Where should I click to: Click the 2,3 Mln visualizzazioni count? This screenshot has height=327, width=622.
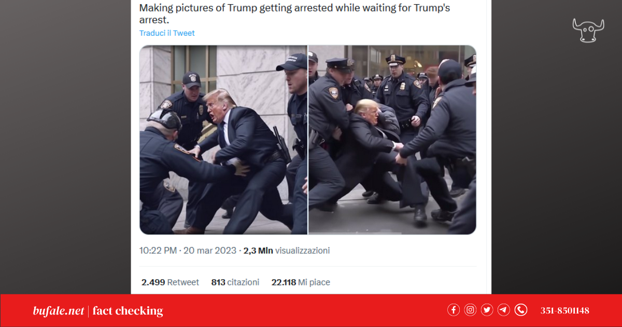click(287, 251)
